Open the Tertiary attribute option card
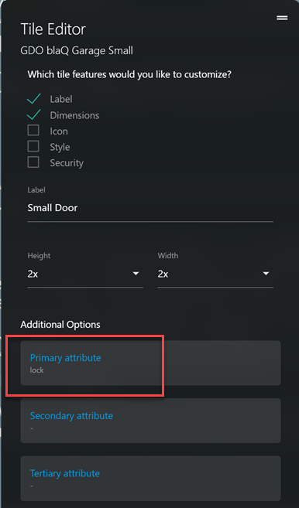 (x=150, y=478)
